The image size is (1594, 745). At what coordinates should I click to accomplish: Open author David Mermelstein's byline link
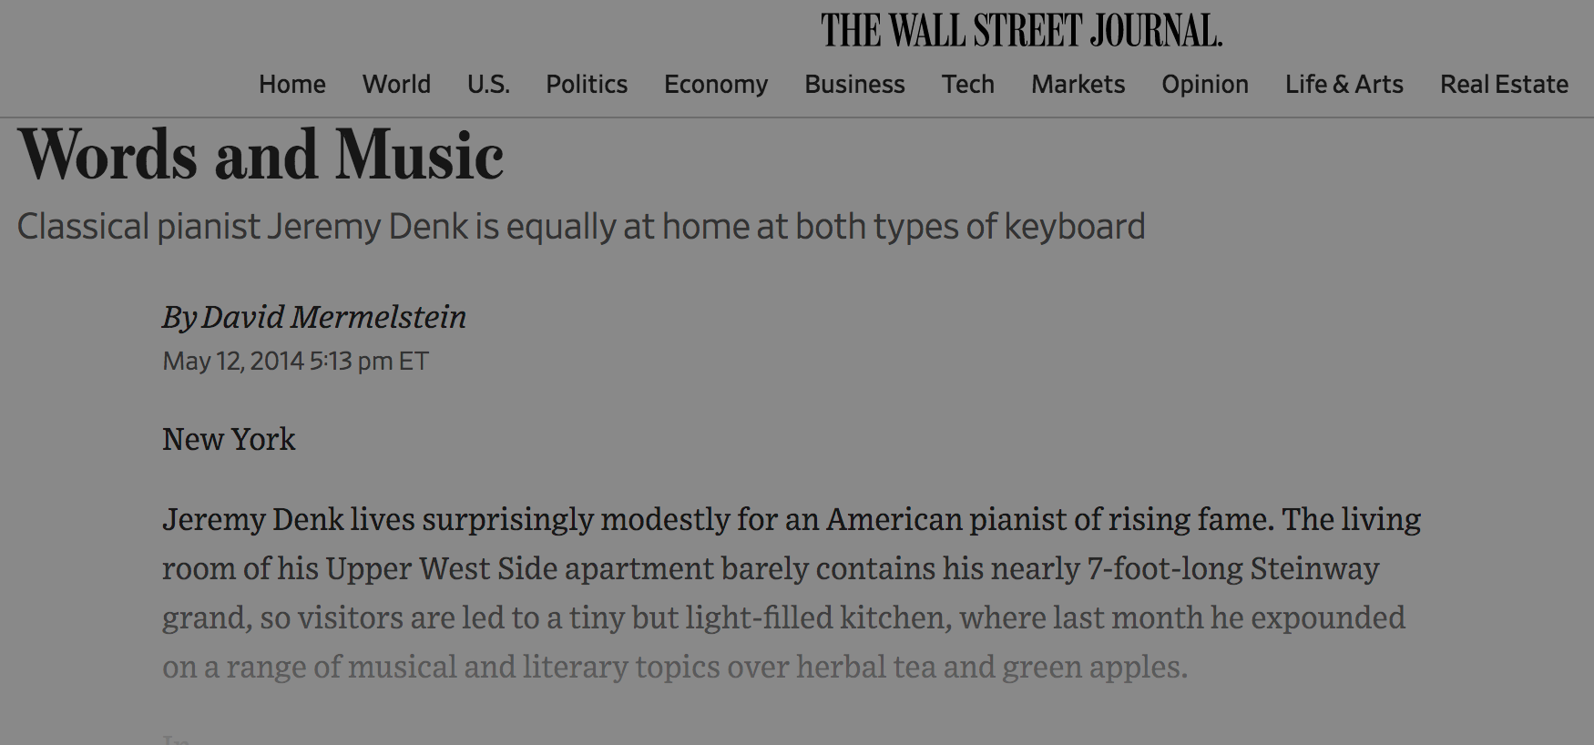pos(333,317)
